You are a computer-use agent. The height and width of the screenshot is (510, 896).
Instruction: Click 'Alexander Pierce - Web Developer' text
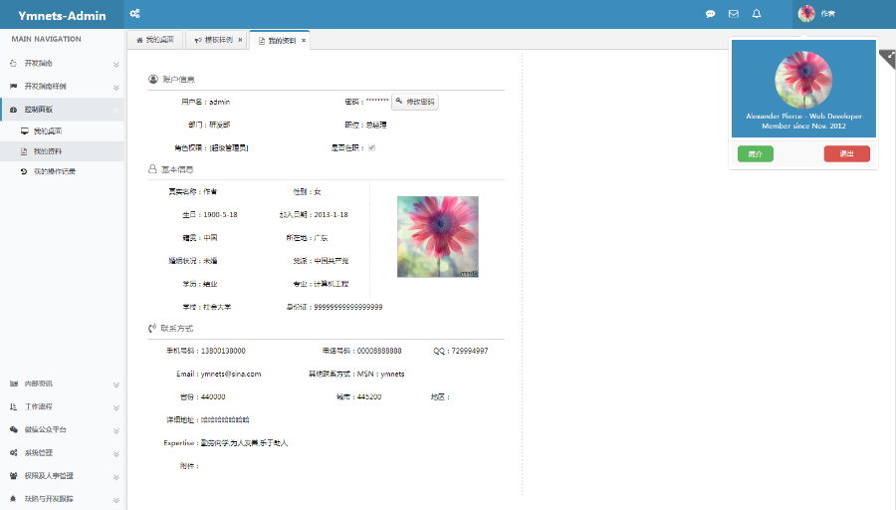pos(803,117)
